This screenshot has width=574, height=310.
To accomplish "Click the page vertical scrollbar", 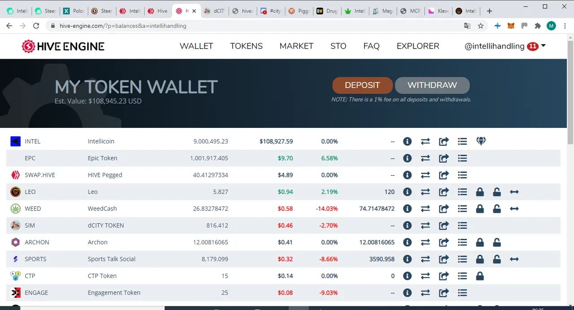I will 570,92.
